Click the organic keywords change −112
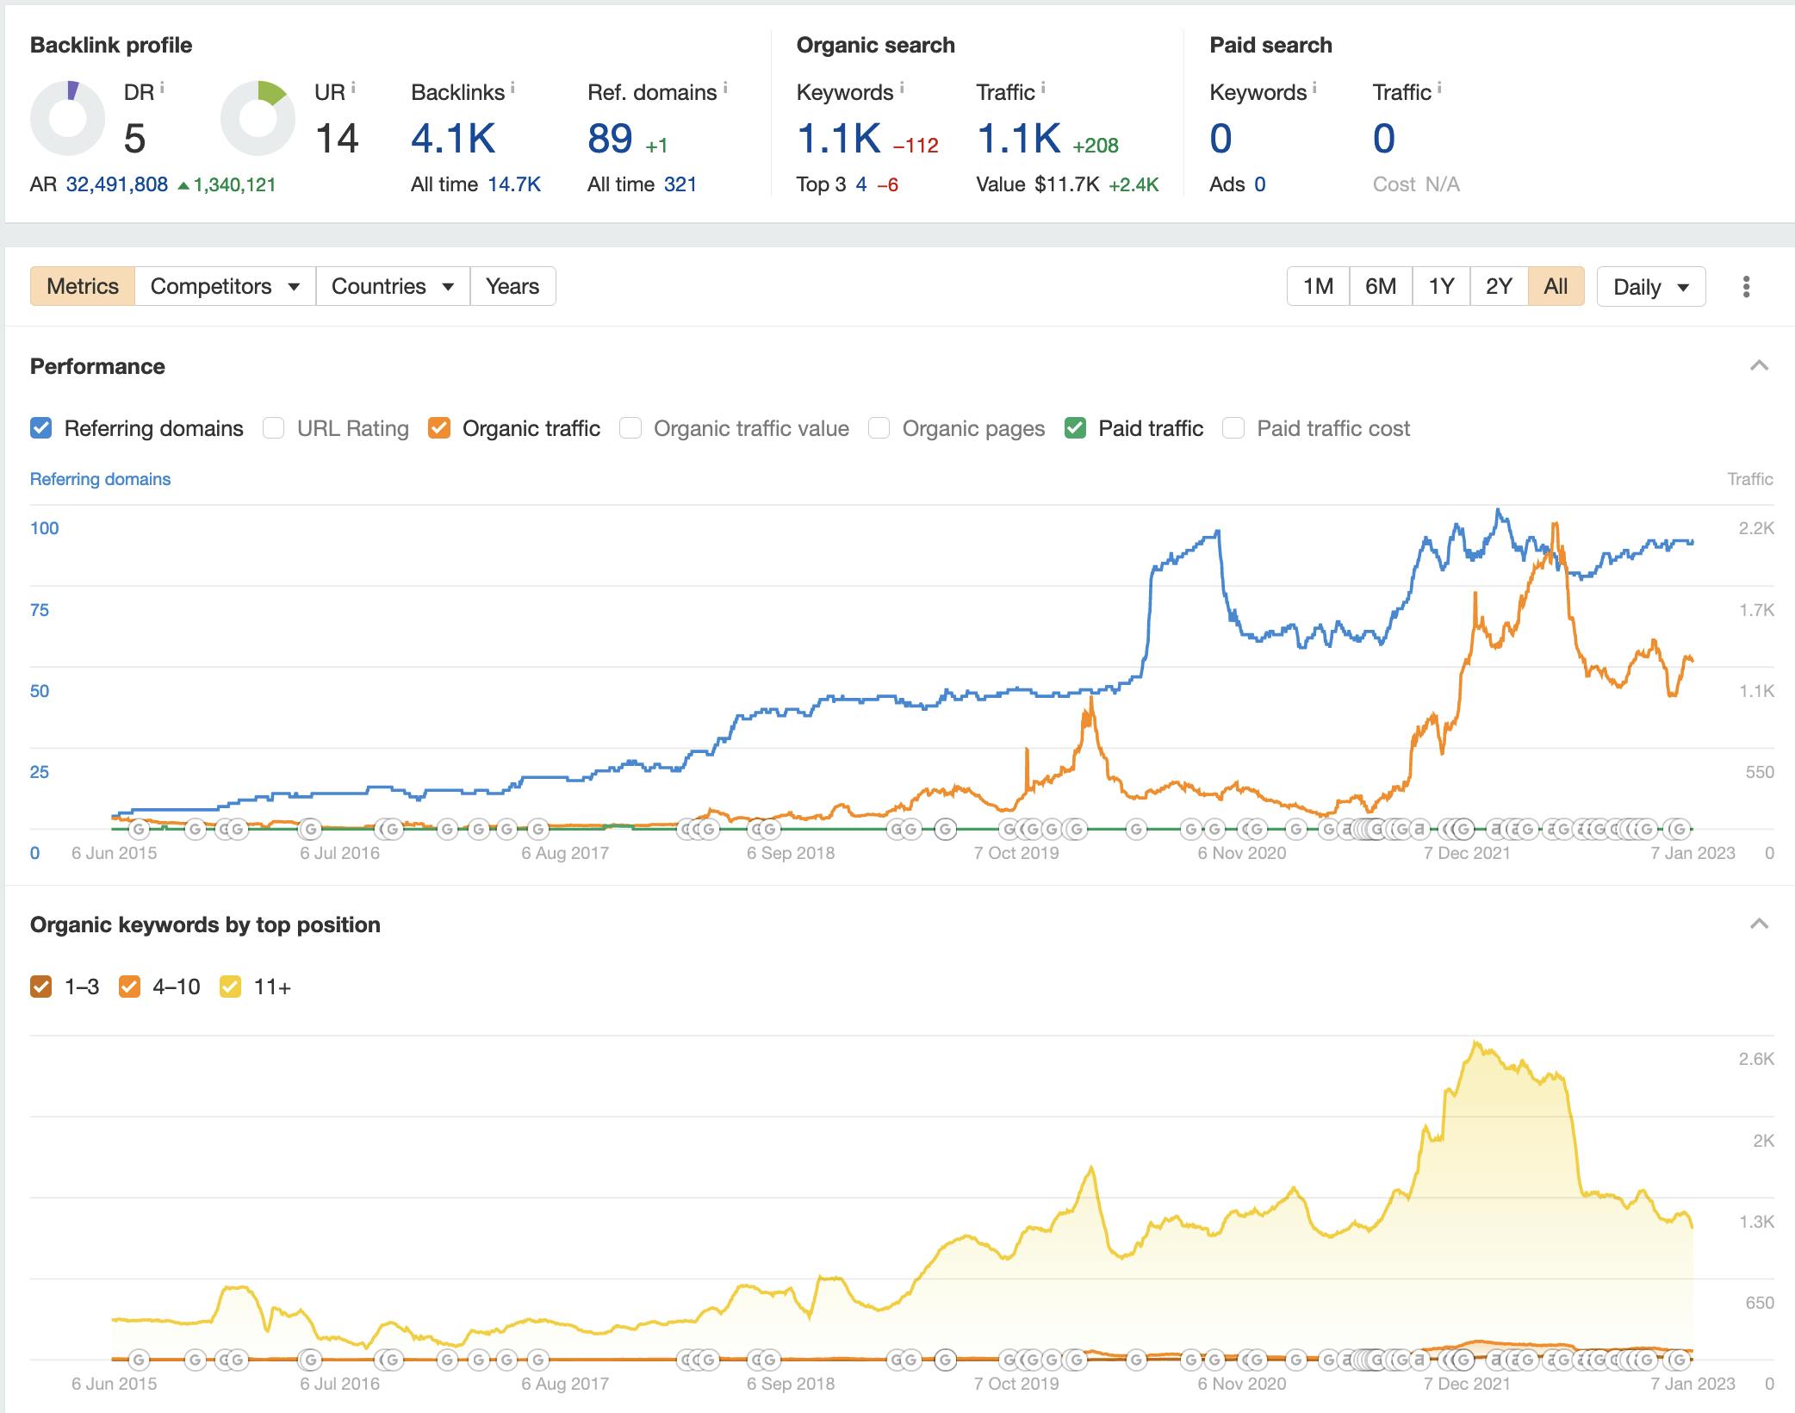This screenshot has height=1413, width=1795. (916, 146)
